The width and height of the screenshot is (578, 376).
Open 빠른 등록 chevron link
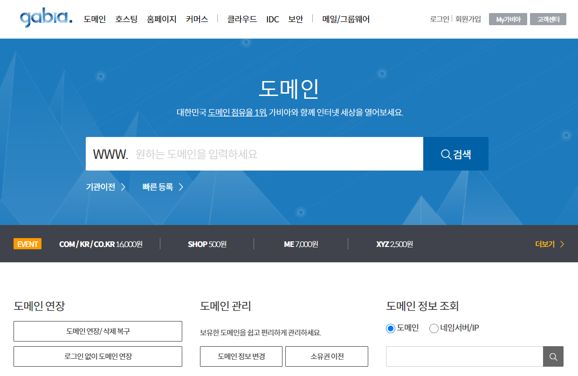coord(163,187)
